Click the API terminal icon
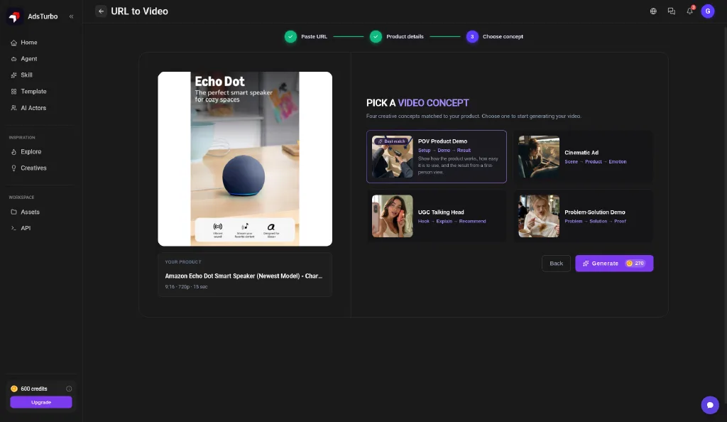Image resolution: width=727 pixels, height=422 pixels. click(14, 228)
